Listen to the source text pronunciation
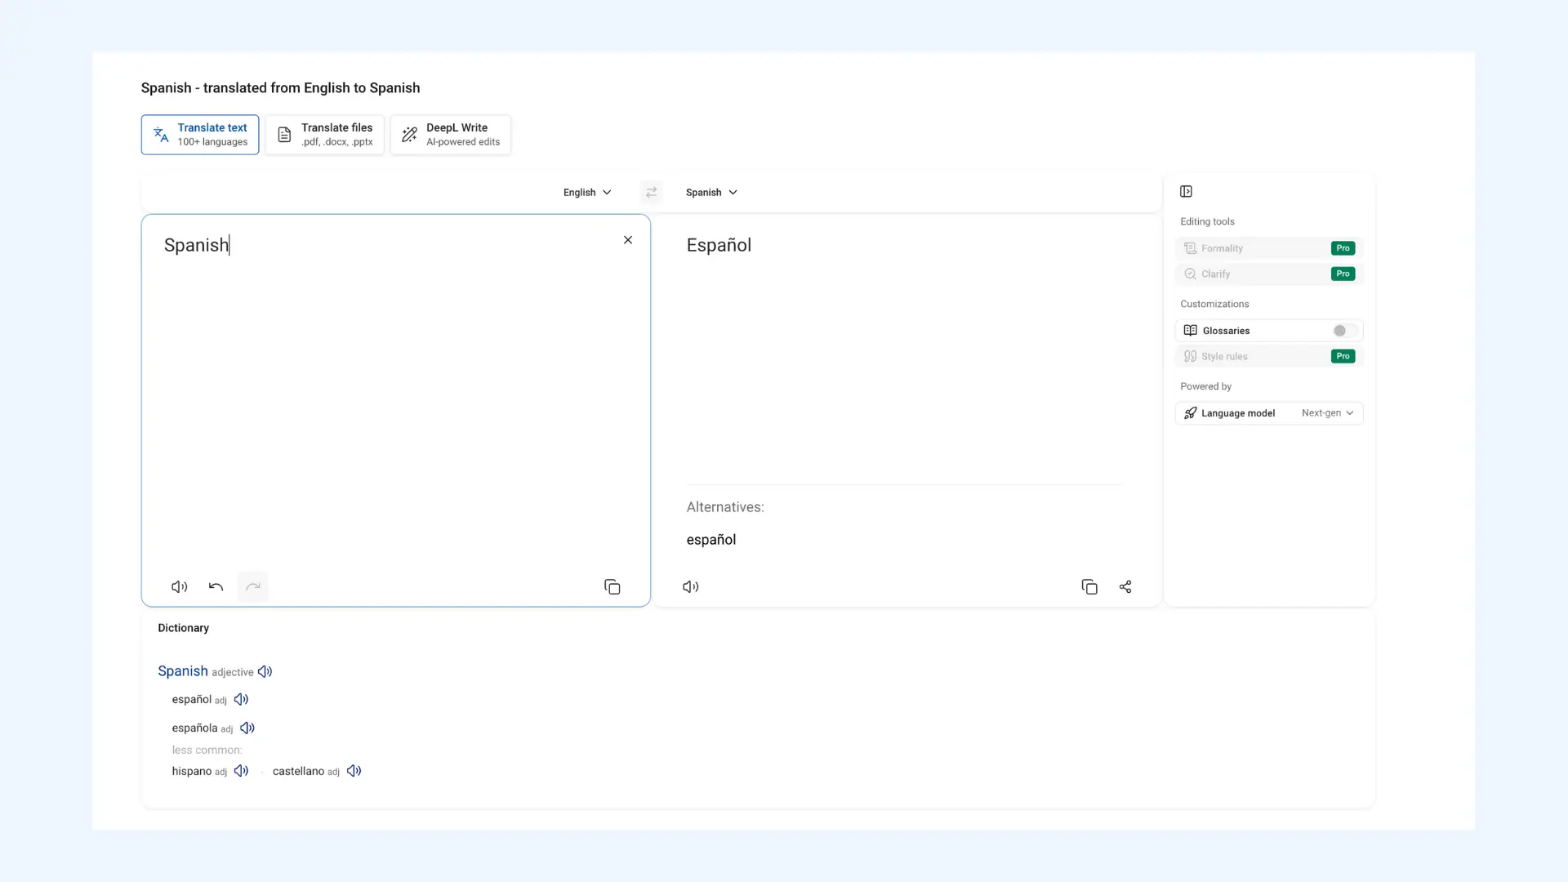The width and height of the screenshot is (1568, 882). (x=179, y=586)
